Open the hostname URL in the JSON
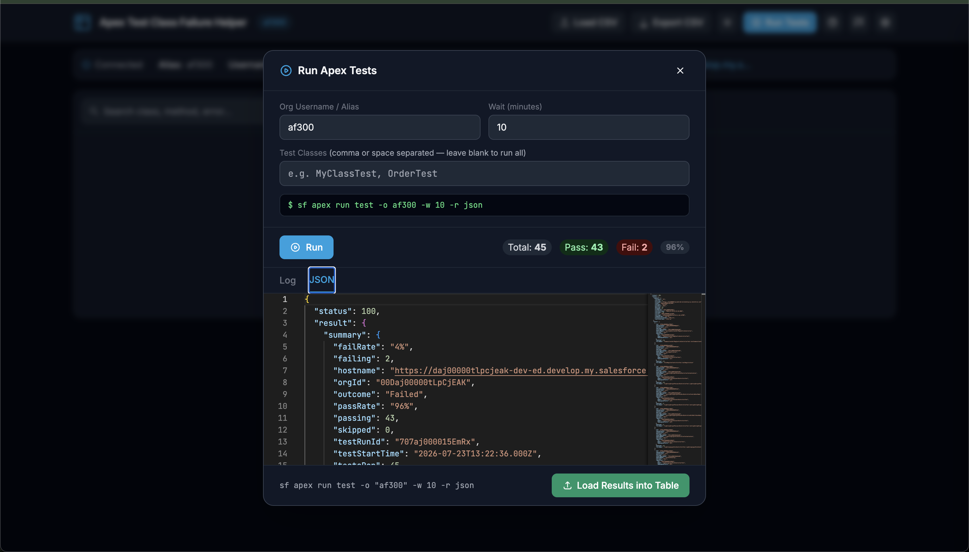Image resolution: width=969 pixels, height=552 pixels. (520, 370)
